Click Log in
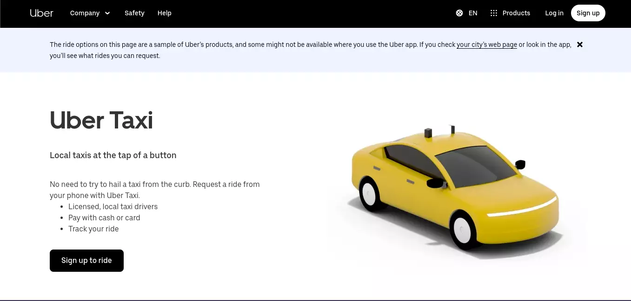This screenshot has width=631, height=301. 554,13
